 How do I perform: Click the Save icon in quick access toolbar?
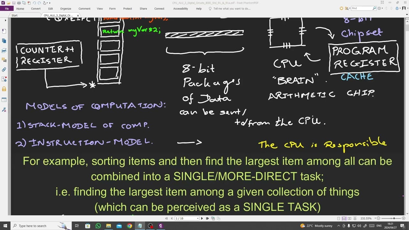tap(14, 3)
